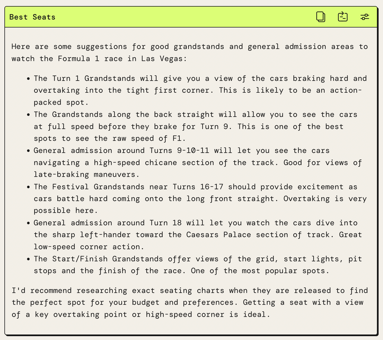Click the intro paragraph about Las Vegas
The image size is (383, 340).
tap(190, 53)
